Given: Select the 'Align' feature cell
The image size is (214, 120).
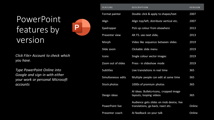Looking at the screenshot, I should (x=105, y=21).
